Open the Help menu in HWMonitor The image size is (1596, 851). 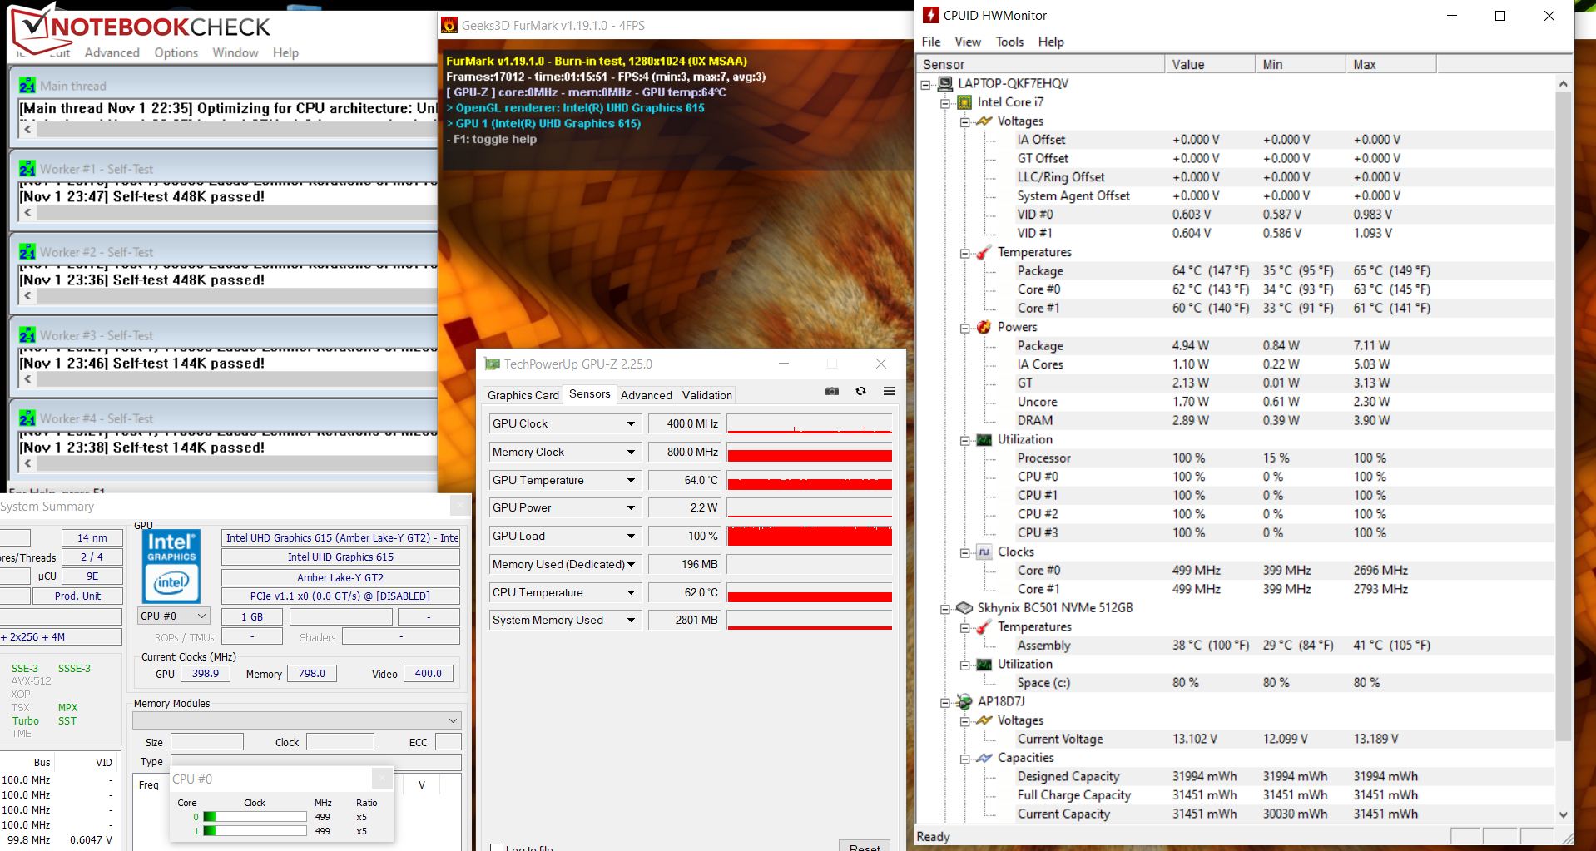pos(1051,42)
